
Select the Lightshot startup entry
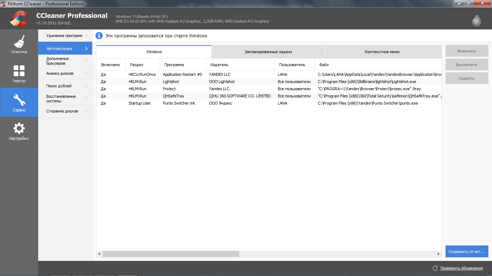coord(171,82)
